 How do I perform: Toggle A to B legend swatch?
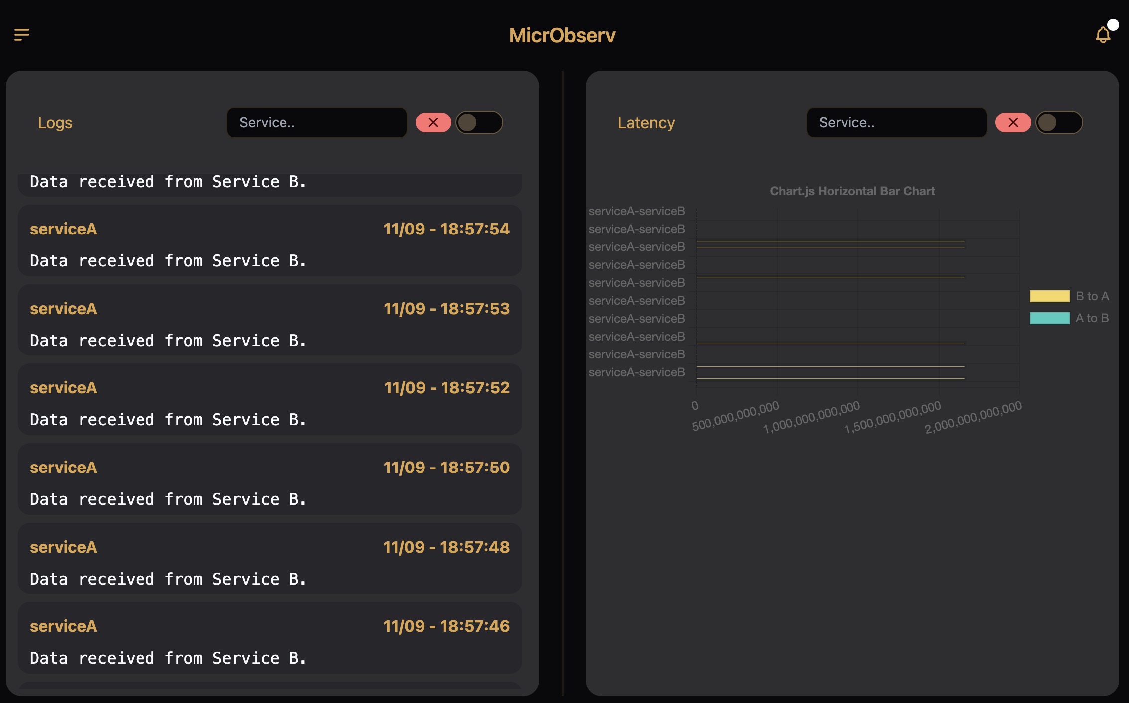coord(1049,318)
